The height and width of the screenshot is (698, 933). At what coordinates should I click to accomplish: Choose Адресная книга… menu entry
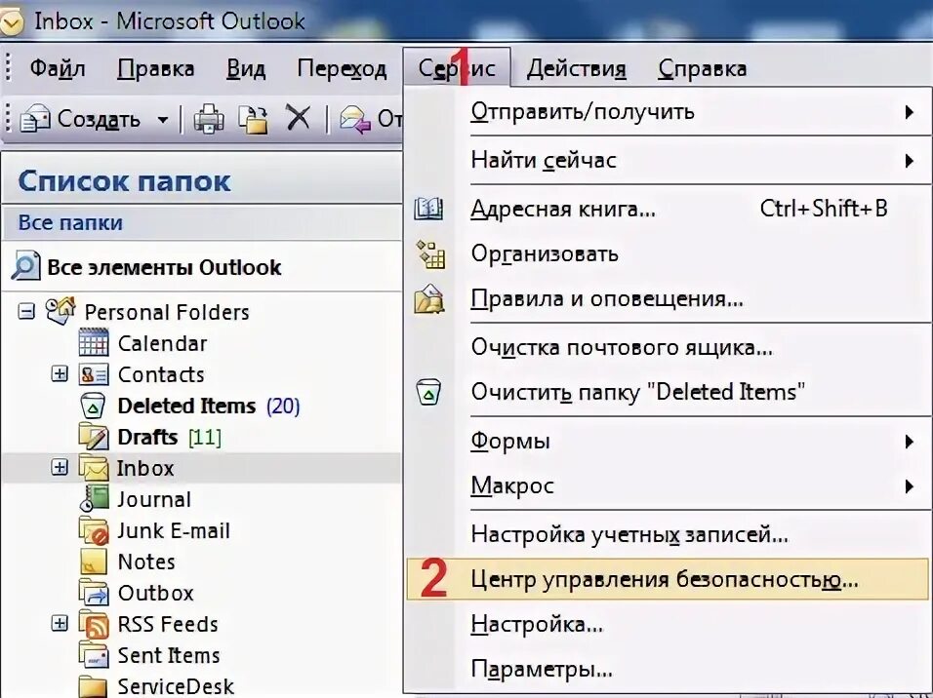tap(667, 209)
